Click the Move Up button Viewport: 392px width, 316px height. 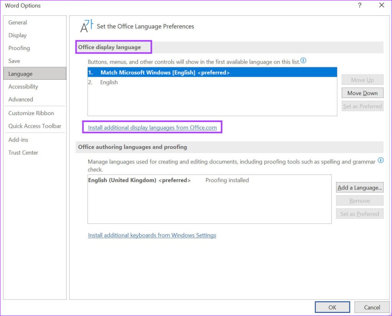362,80
